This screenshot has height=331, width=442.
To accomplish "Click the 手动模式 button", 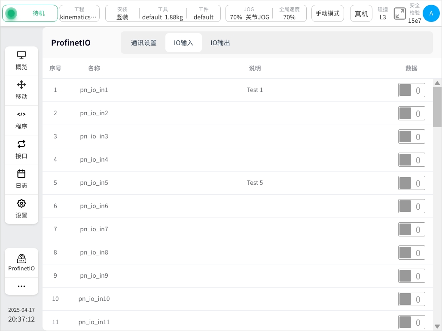I will (327, 13).
